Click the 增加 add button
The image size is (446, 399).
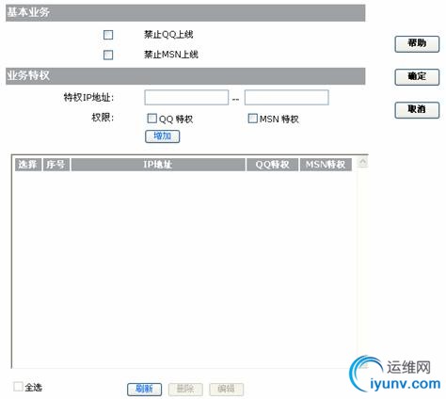tap(163, 136)
